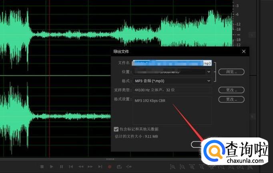Image resolution: width=273 pixels, height=173 pixels.
Task: Click the red playhead line in the waveform
Action: coord(50,78)
